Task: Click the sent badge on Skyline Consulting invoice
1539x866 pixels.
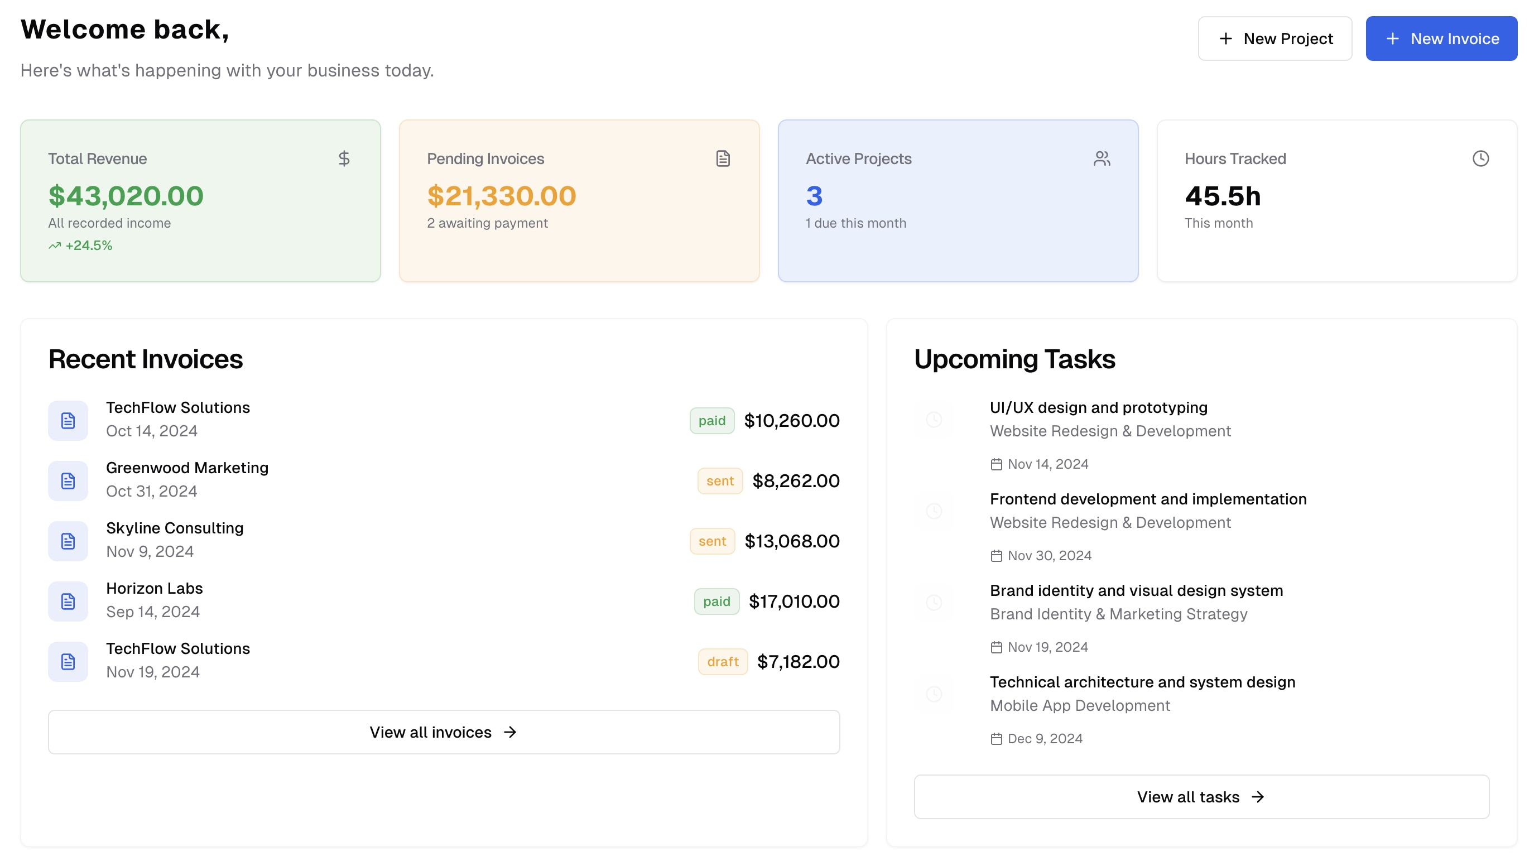Action: click(711, 541)
